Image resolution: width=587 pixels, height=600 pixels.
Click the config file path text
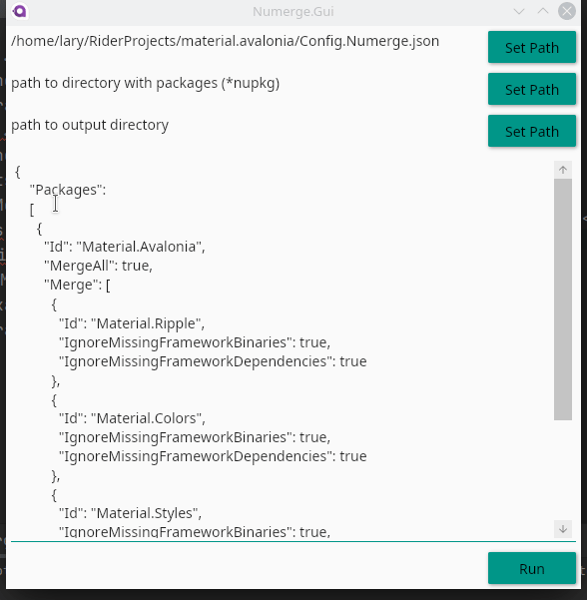click(225, 41)
